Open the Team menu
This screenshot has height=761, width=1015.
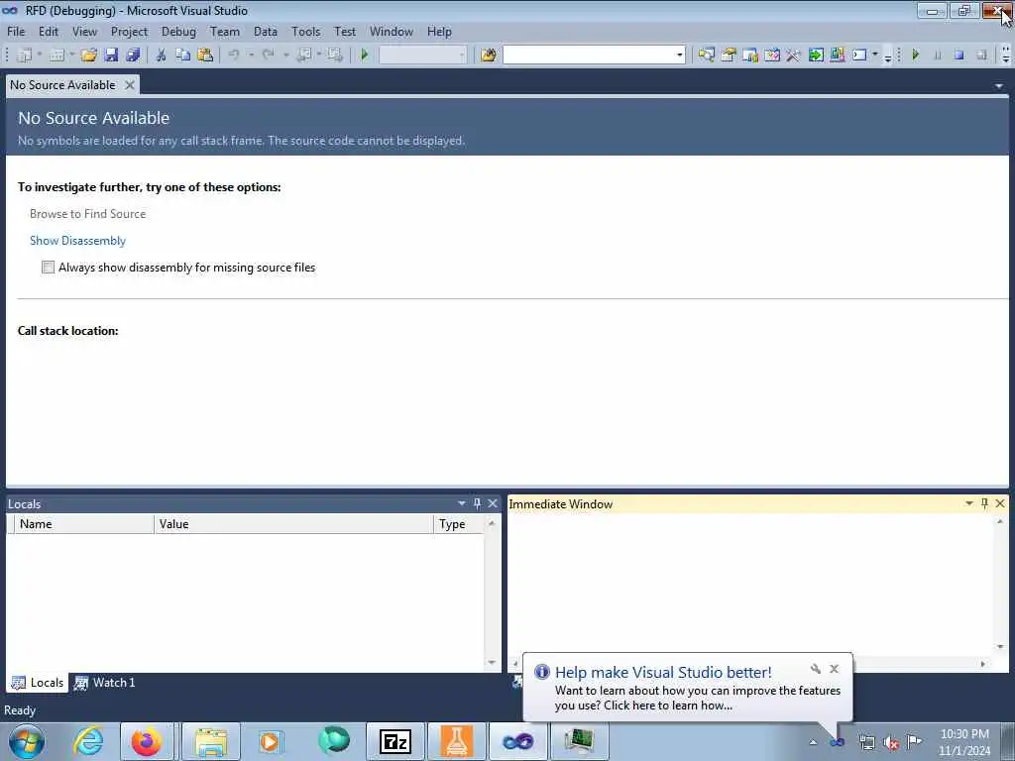click(225, 31)
